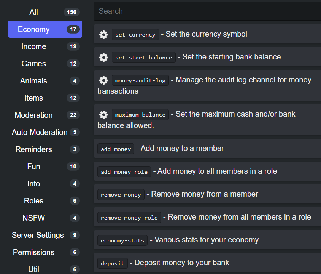
Task: Click the gear icon beside set-start-balance
Action: tap(103, 58)
